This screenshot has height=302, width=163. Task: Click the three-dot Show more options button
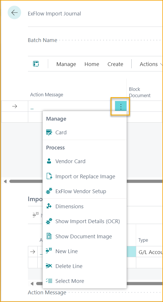[121, 106]
